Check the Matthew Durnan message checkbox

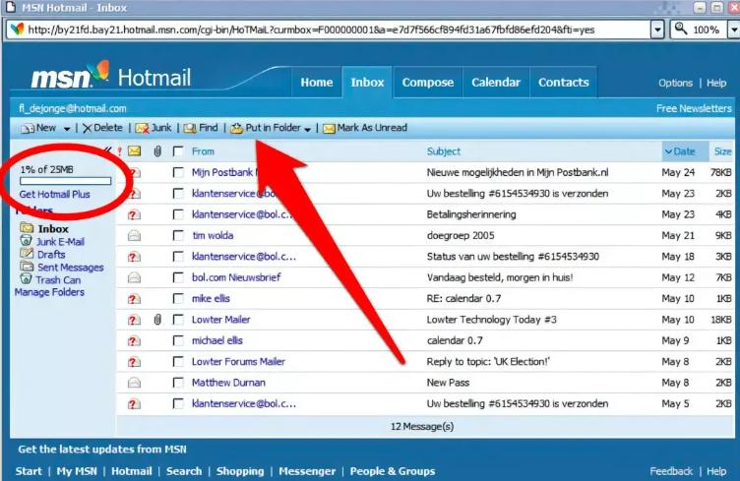coord(178,383)
